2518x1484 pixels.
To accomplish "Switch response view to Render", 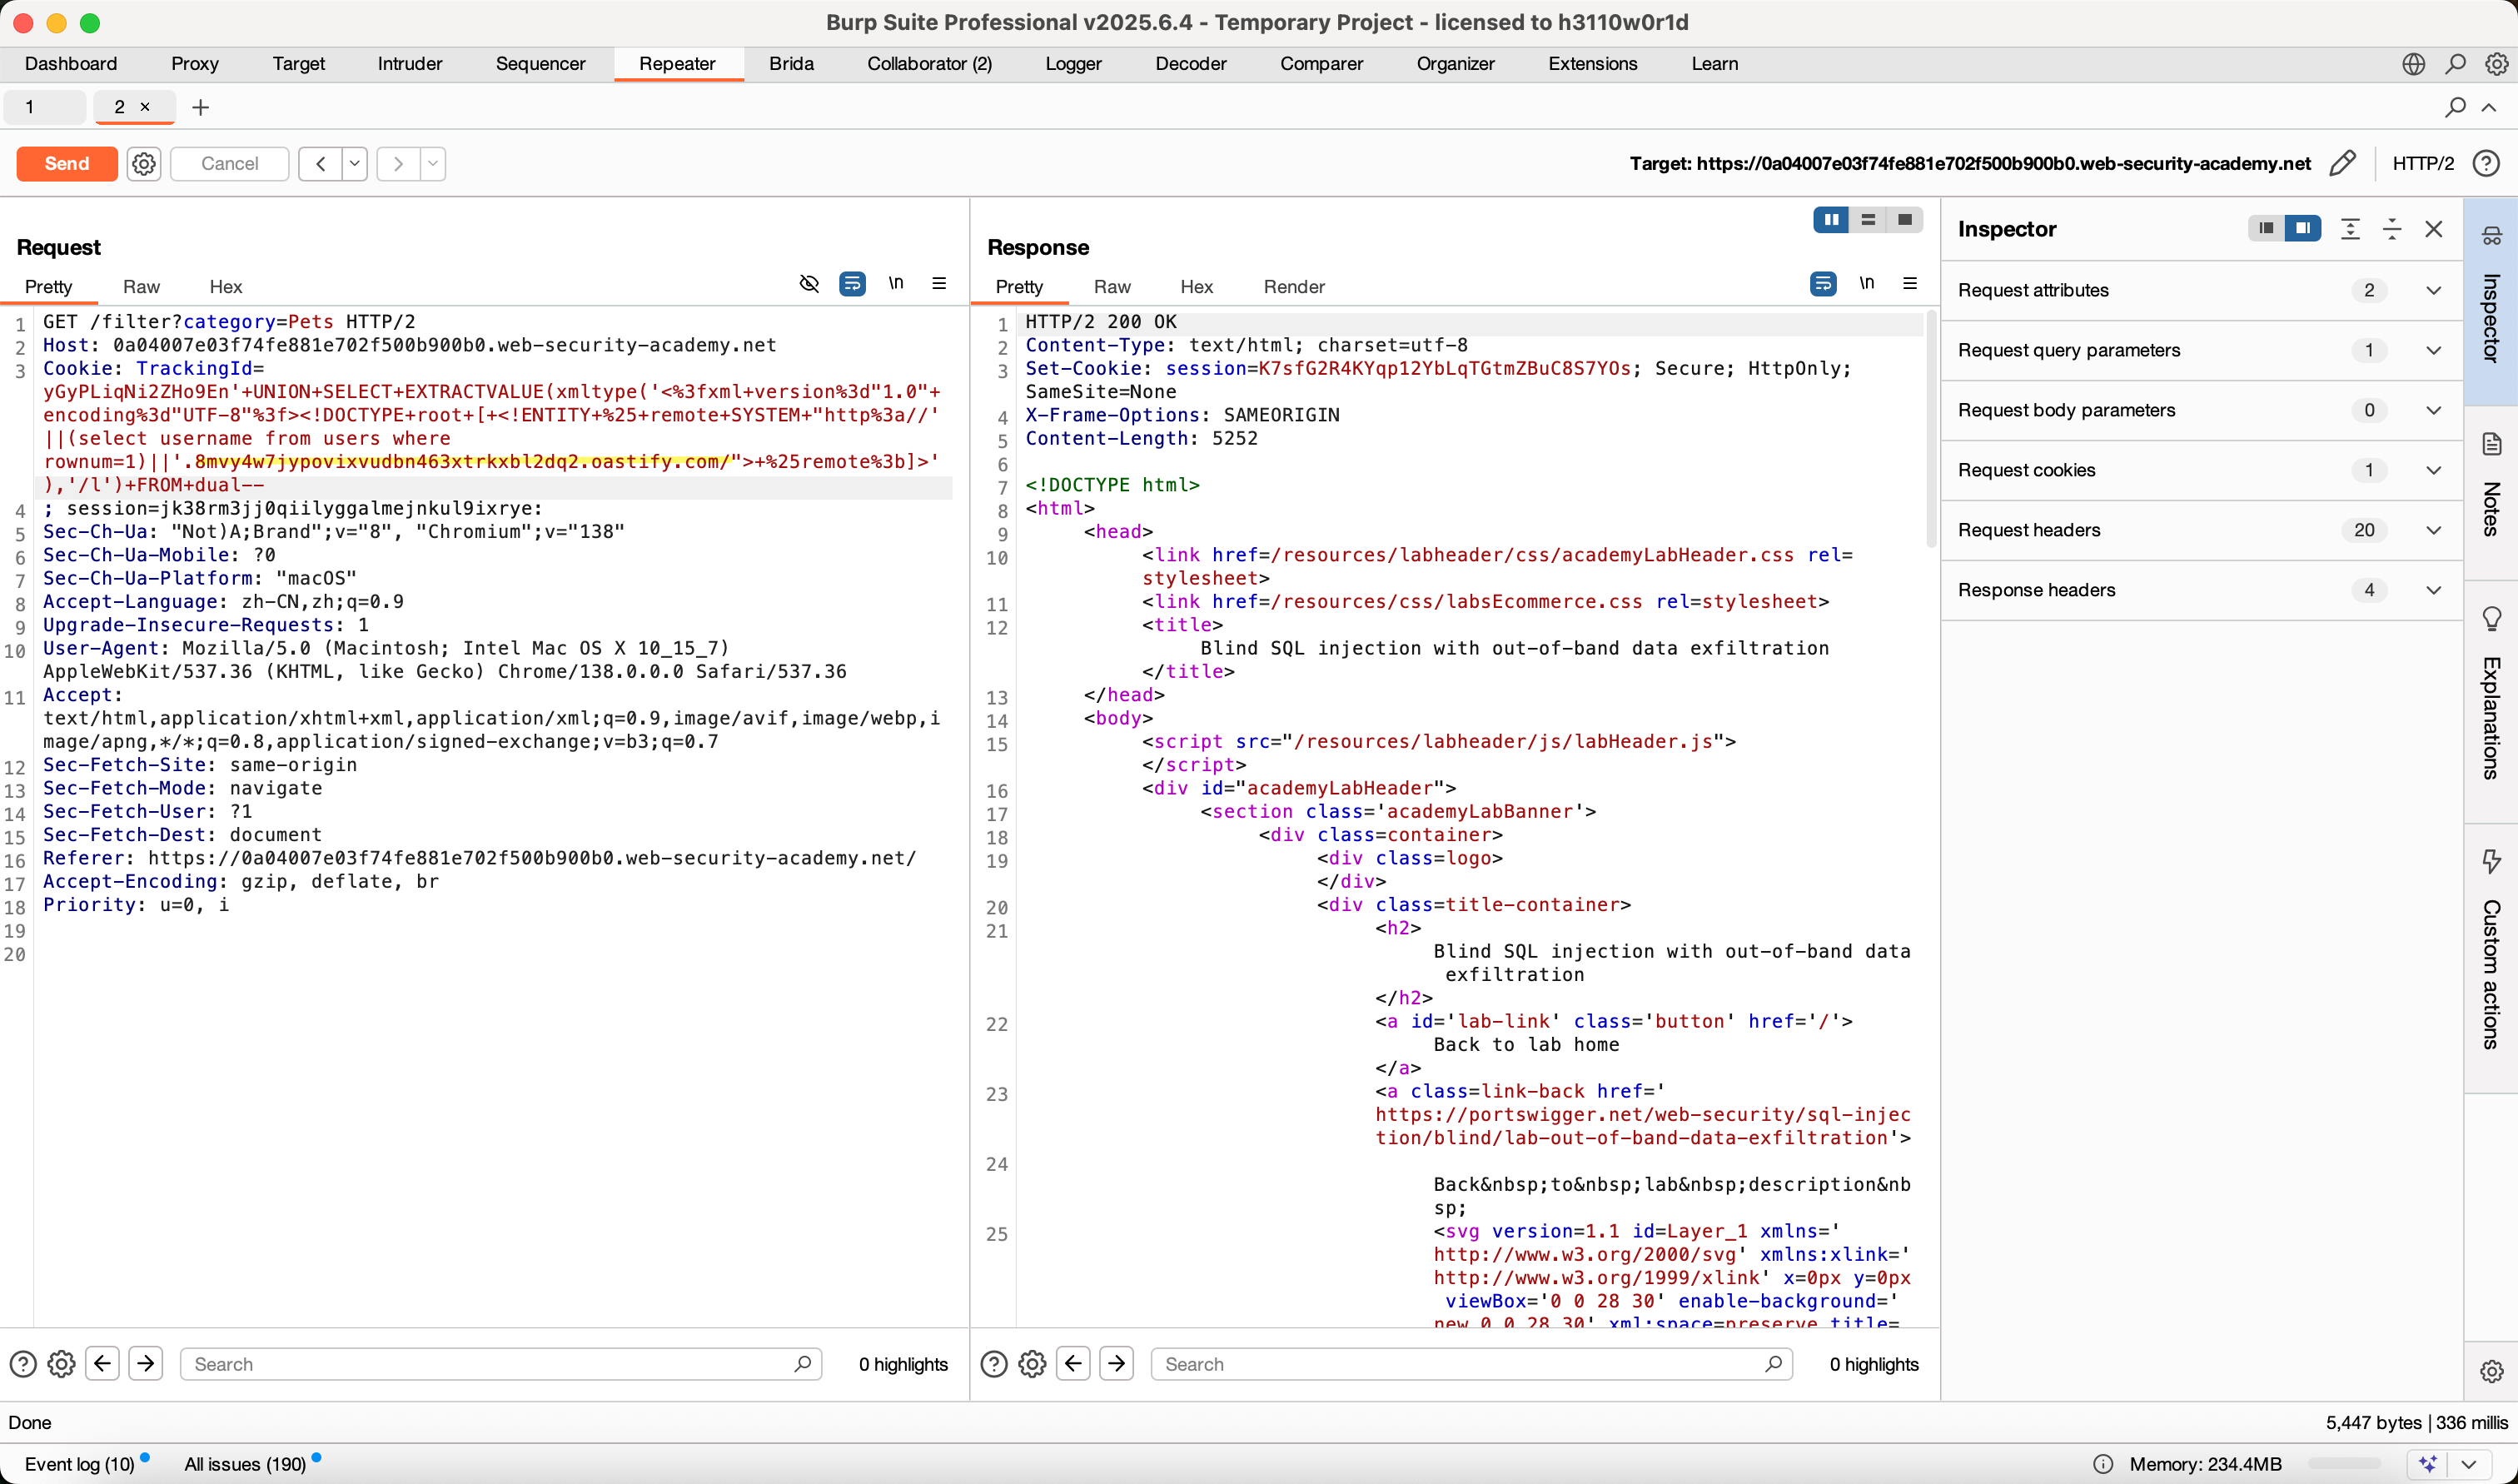I will (1293, 287).
